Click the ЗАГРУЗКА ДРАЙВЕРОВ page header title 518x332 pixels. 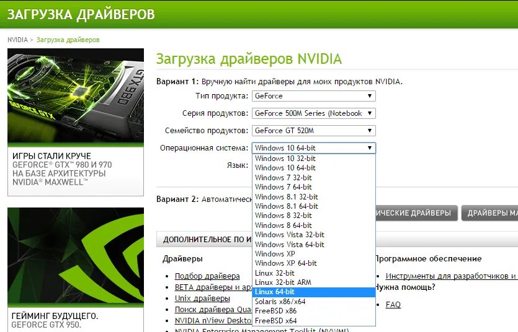click(81, 14)
